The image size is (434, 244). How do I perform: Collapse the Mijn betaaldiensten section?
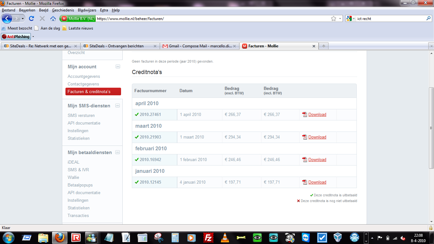click(118, 152)
